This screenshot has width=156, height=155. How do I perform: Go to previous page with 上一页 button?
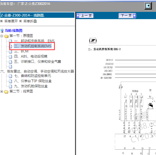pos(85,16)
